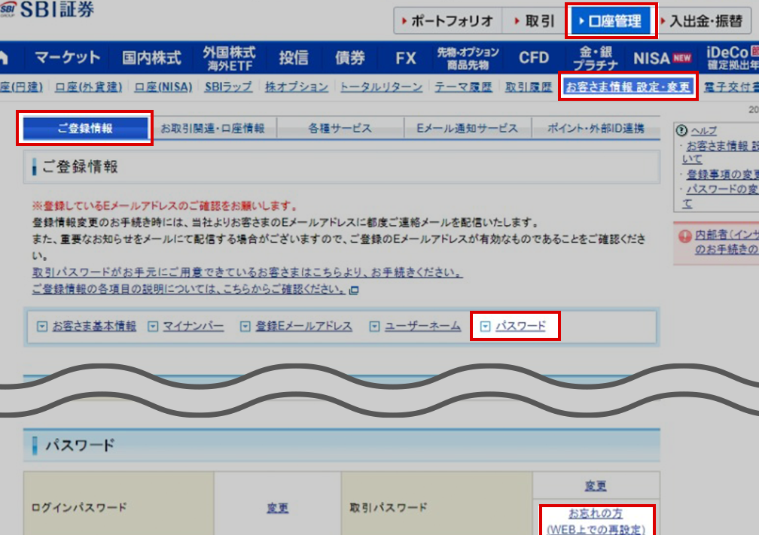Screen dimensions: 759x535
Task: Click arrow icon beside マイナンバー
Action: 153,327
